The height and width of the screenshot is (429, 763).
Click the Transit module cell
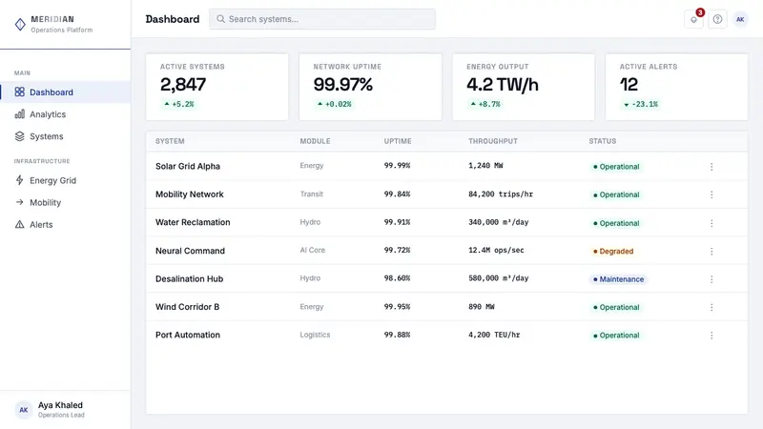[x=312, y=194]
